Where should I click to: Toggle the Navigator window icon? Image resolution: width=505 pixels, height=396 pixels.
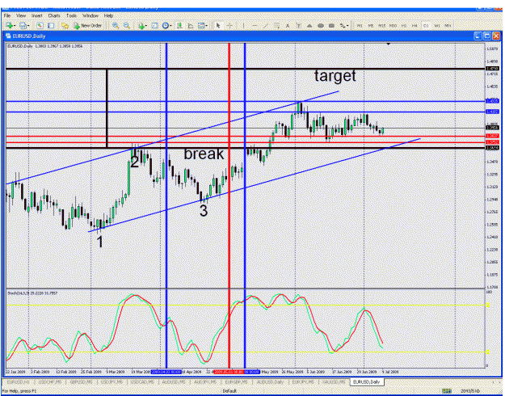51,25
